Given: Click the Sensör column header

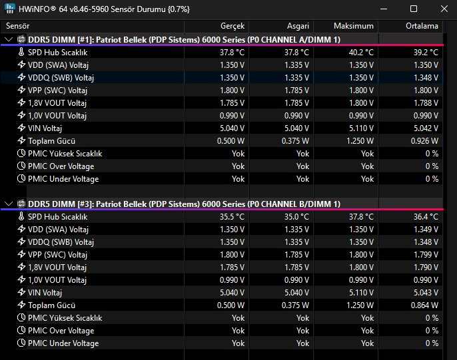Looking at the screenshot, I should tap(92, 26).
